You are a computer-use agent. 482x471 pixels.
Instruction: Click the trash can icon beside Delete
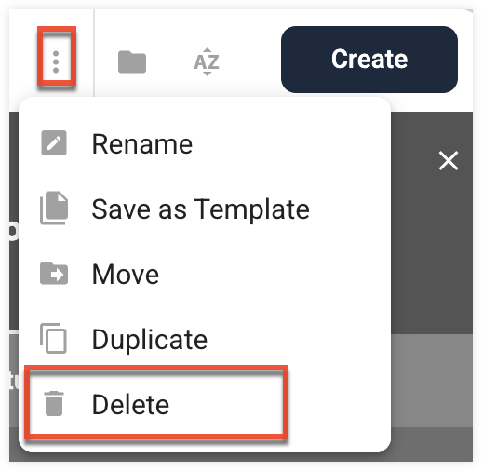pos(54,403)
